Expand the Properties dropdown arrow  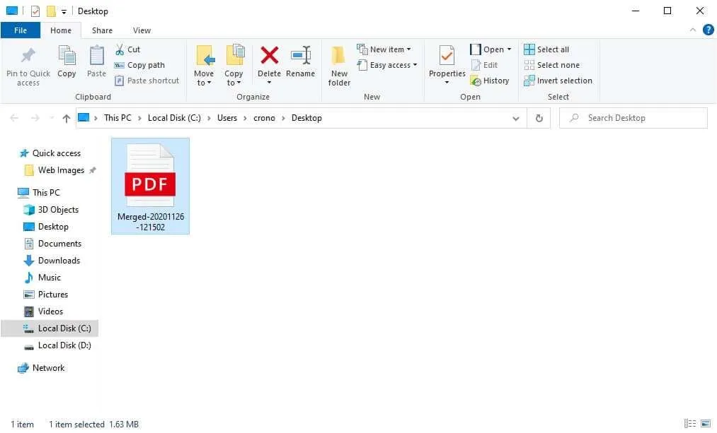[x=447, y=83]
